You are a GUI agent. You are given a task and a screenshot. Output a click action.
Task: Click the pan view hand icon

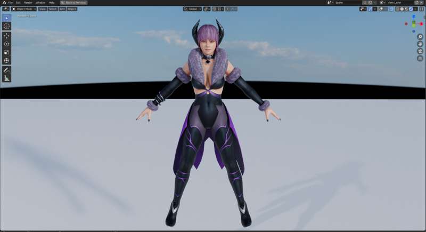pyautogui.click(x=420, y=44)
